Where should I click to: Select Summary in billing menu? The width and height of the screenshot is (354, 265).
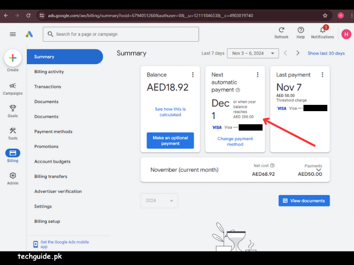pyautogui.click(x=65, y=57)
